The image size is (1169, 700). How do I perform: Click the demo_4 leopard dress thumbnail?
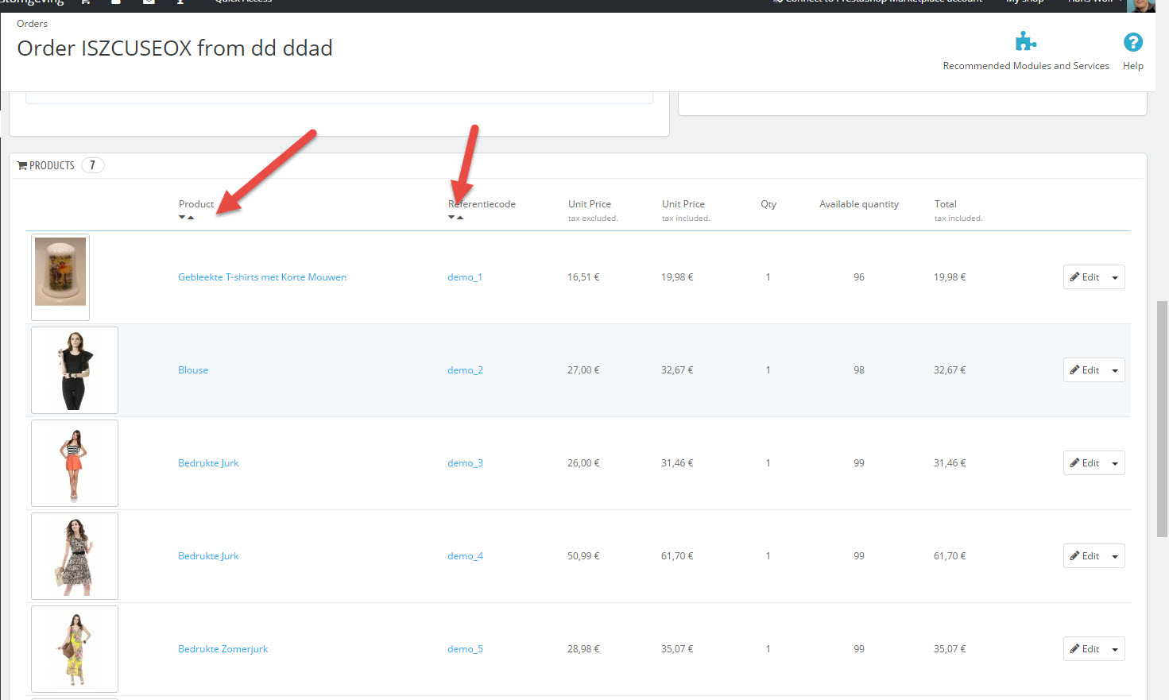75,556
